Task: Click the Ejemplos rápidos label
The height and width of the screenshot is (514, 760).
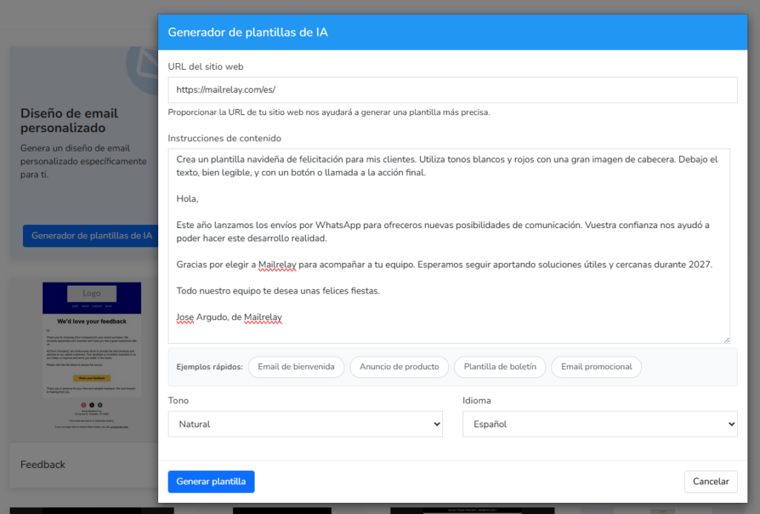Action: pos(209,367)
